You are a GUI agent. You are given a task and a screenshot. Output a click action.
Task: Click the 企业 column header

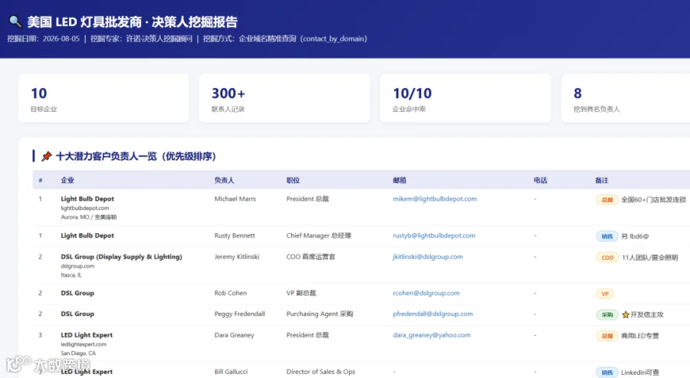point(67,180)
